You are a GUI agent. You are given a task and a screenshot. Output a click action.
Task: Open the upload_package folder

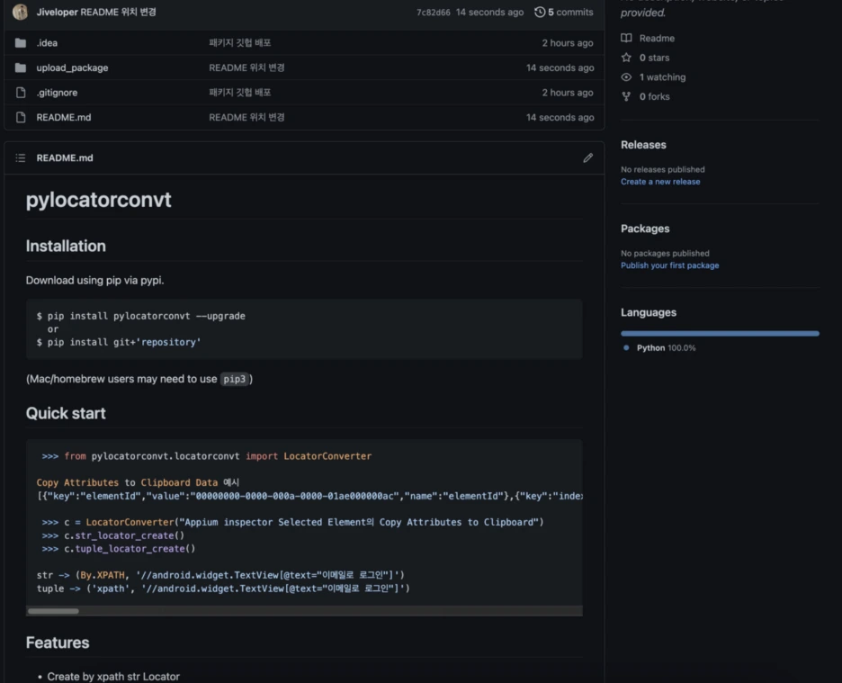[72, 68]
